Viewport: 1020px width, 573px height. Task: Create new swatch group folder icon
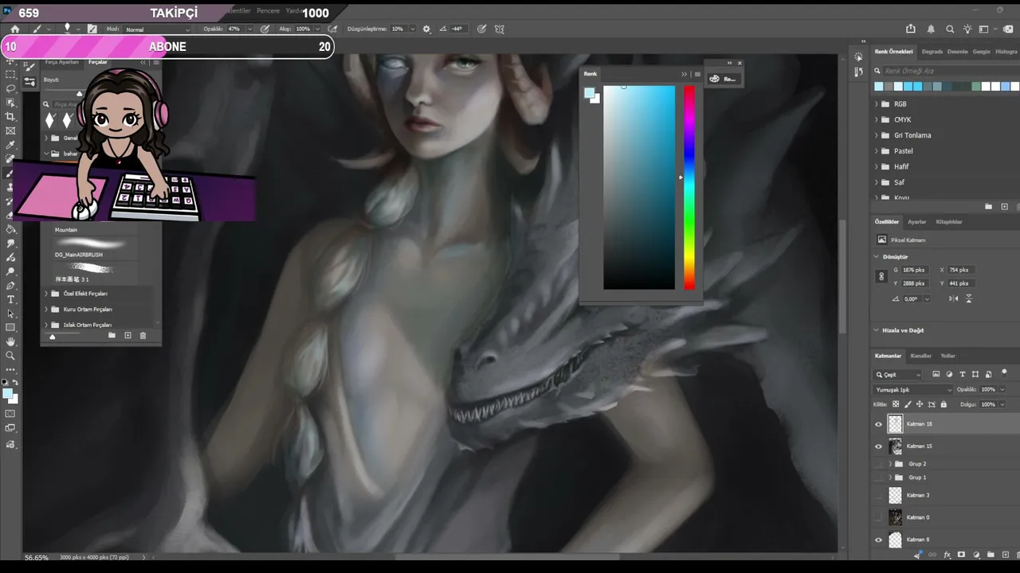pos(989,207)
